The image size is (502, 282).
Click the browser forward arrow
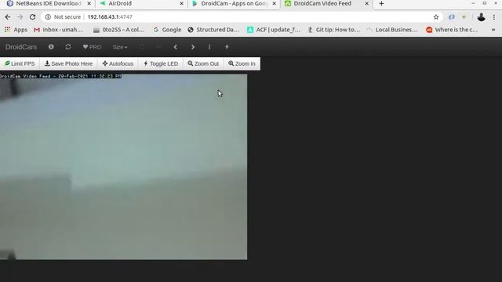pos(20,17)
